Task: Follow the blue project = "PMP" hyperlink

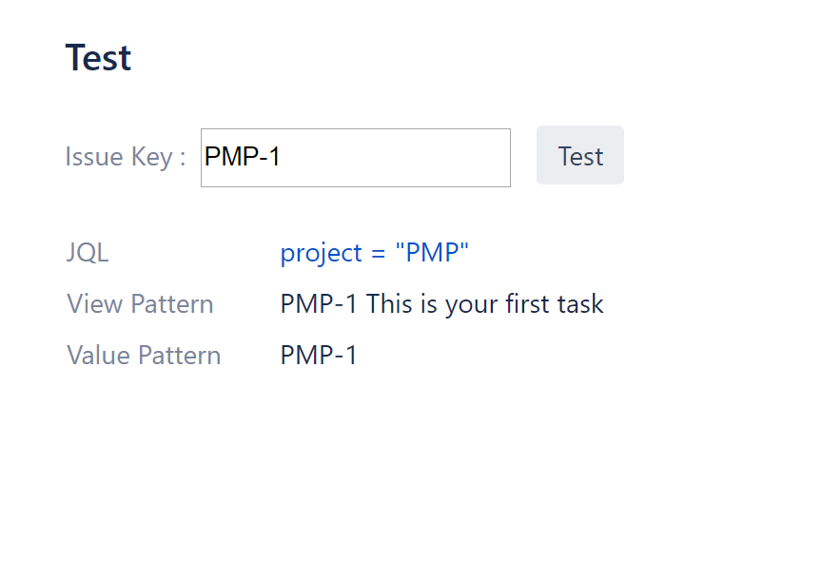Action: tap(374, 252)
